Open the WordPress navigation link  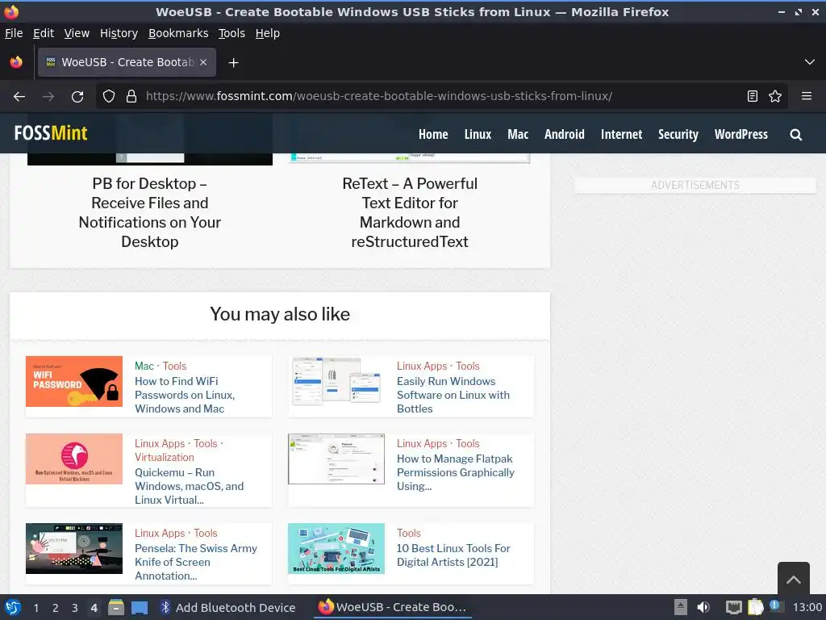pyautogui.click(x=740, y=135)
